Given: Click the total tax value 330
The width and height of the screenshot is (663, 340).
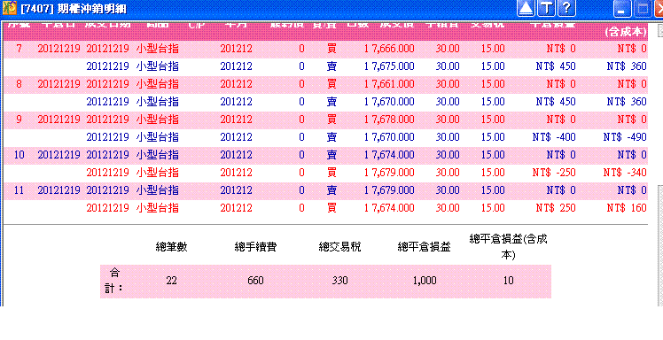Looking at the screenshot, I should click(x=339, y=281).
